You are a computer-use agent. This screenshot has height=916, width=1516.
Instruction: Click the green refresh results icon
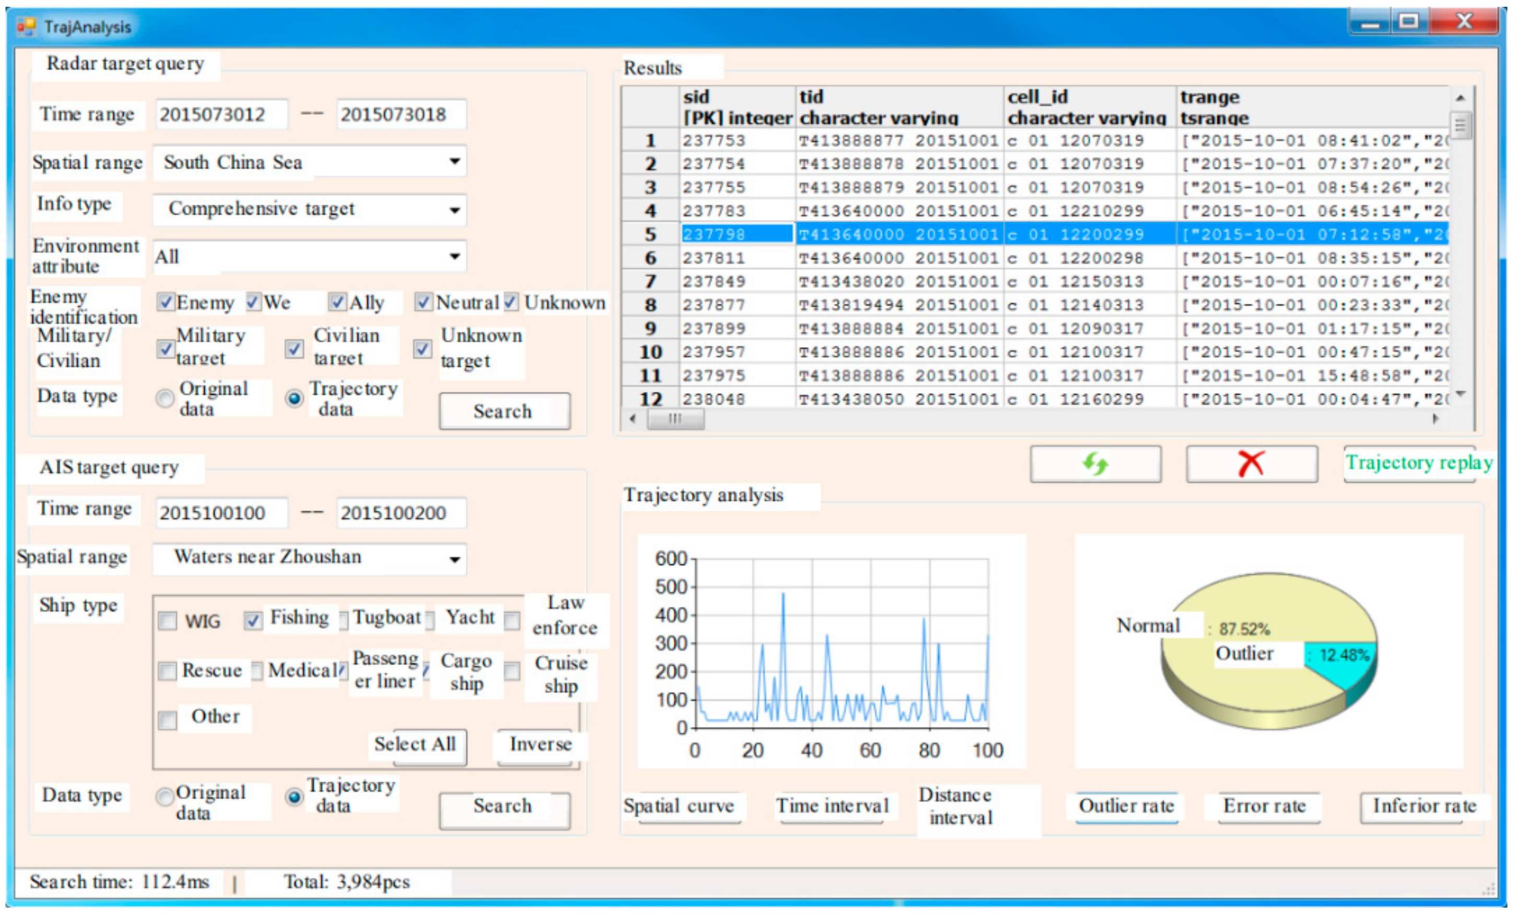coord(1095,464)
